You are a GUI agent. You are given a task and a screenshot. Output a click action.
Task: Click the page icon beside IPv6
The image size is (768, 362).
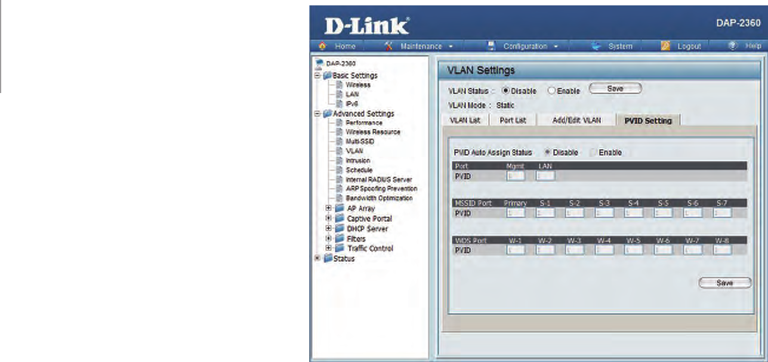click(340, 104)
